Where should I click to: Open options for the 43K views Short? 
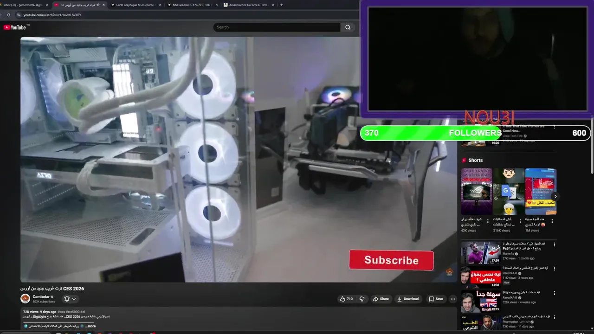488,221
